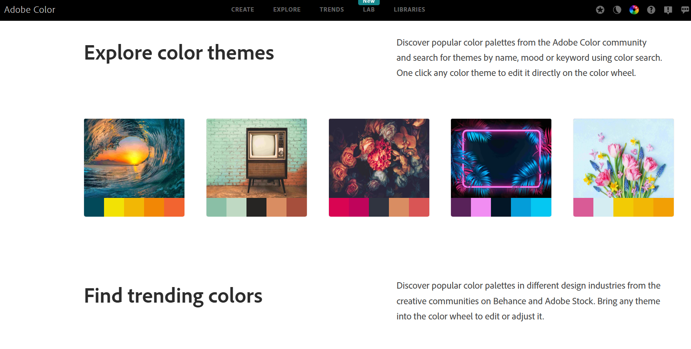Pick light pink-violet swatch under neon image
Image resolution: width=691 pixels, height=349 pixels.
481,207
